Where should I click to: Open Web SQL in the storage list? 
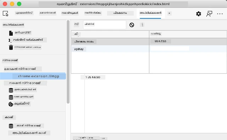coord(24,97)
